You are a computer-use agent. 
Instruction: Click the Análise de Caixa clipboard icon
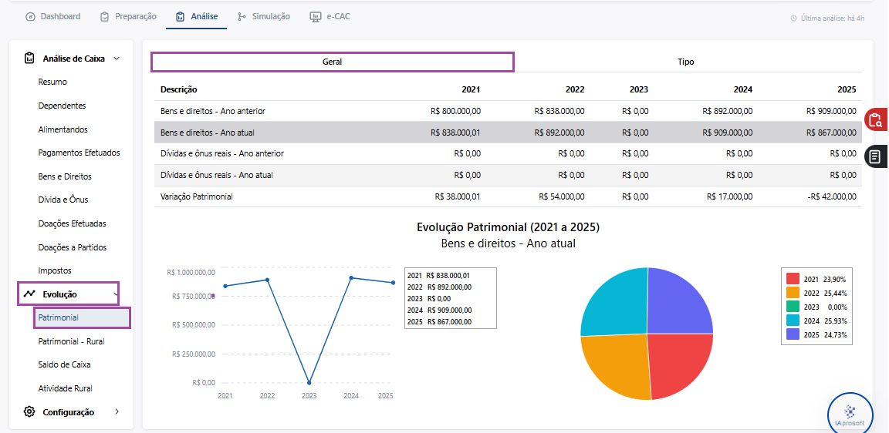(29, 58)
